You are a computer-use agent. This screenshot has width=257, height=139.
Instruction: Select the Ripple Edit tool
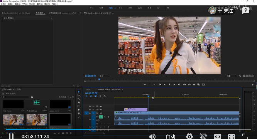click(79, 99)
